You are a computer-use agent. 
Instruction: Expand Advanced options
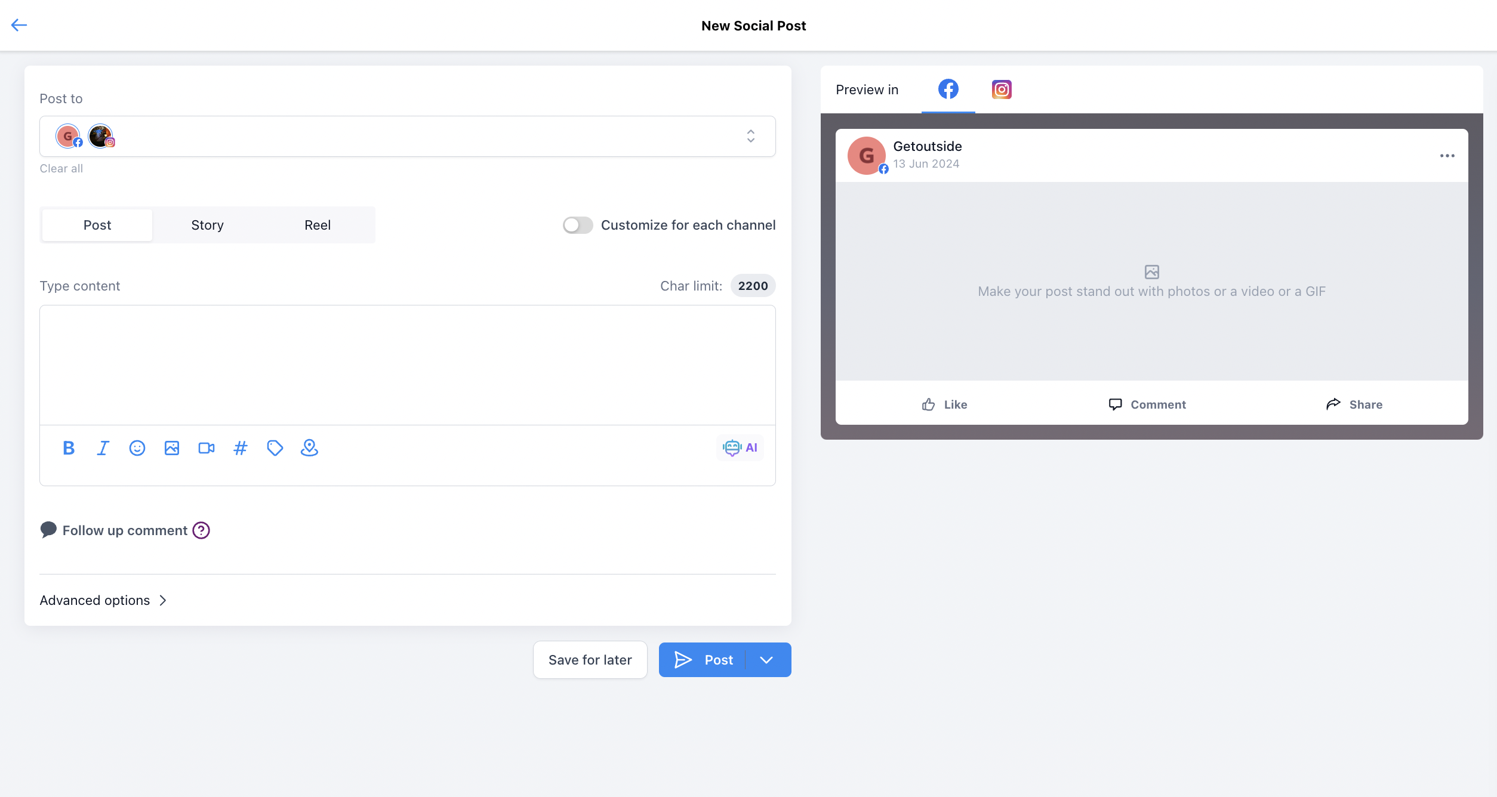(103, 600)
